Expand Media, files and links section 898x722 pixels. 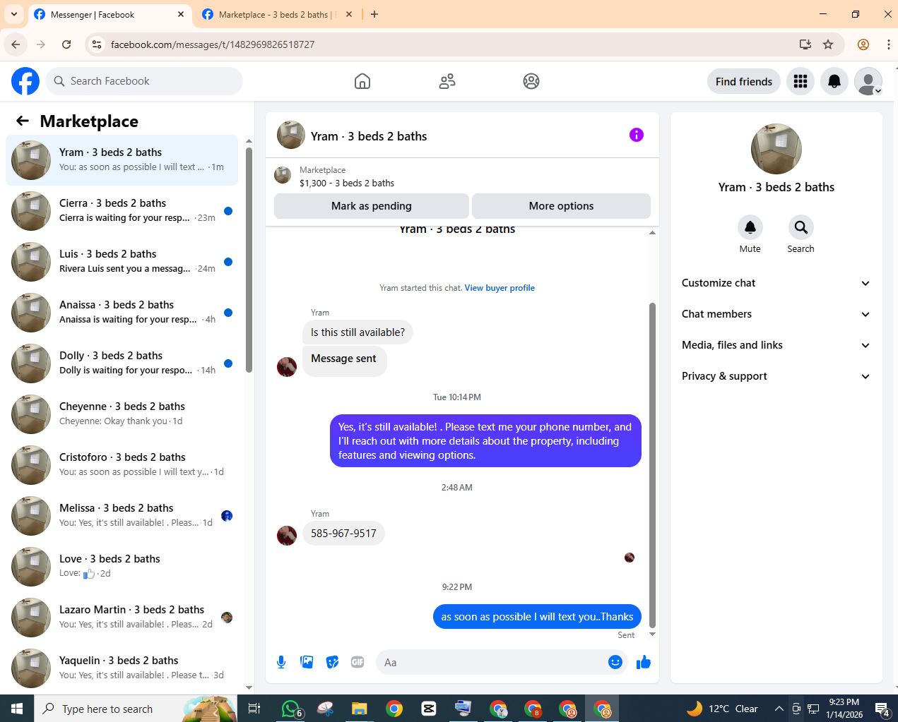tap(776, 345)
